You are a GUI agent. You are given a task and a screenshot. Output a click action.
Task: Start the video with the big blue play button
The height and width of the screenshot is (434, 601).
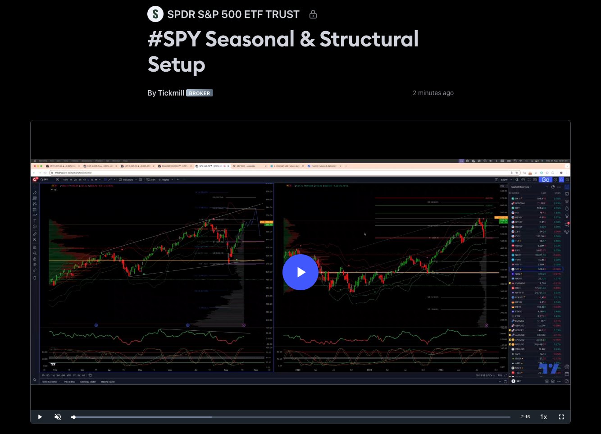[300, 272]
